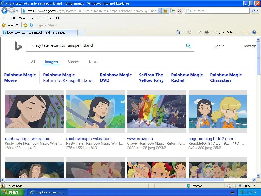Screen dimensions: 261x196
Task: Click the Internet Explorer taskbar button
Action: point(47,192)
